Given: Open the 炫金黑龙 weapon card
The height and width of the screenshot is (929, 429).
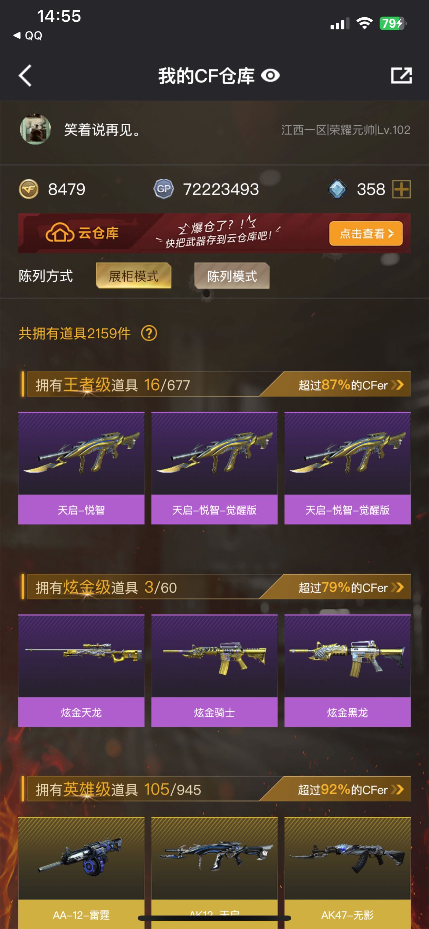Looking at the screenshot, I should pyautogui.click(x=347, y=670).
